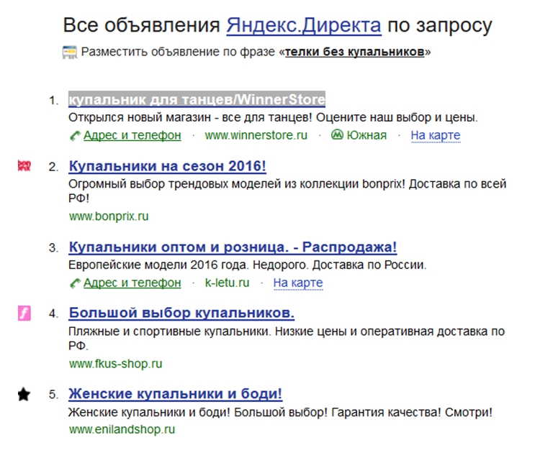Open 'купальник для танцев/WinnerStore' ad title
This screenshot has width=558, height=453.
tap(197, 99)
